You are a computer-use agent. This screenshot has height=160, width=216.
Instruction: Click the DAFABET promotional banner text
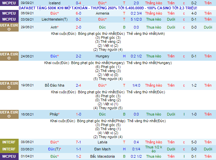(108, 8)
